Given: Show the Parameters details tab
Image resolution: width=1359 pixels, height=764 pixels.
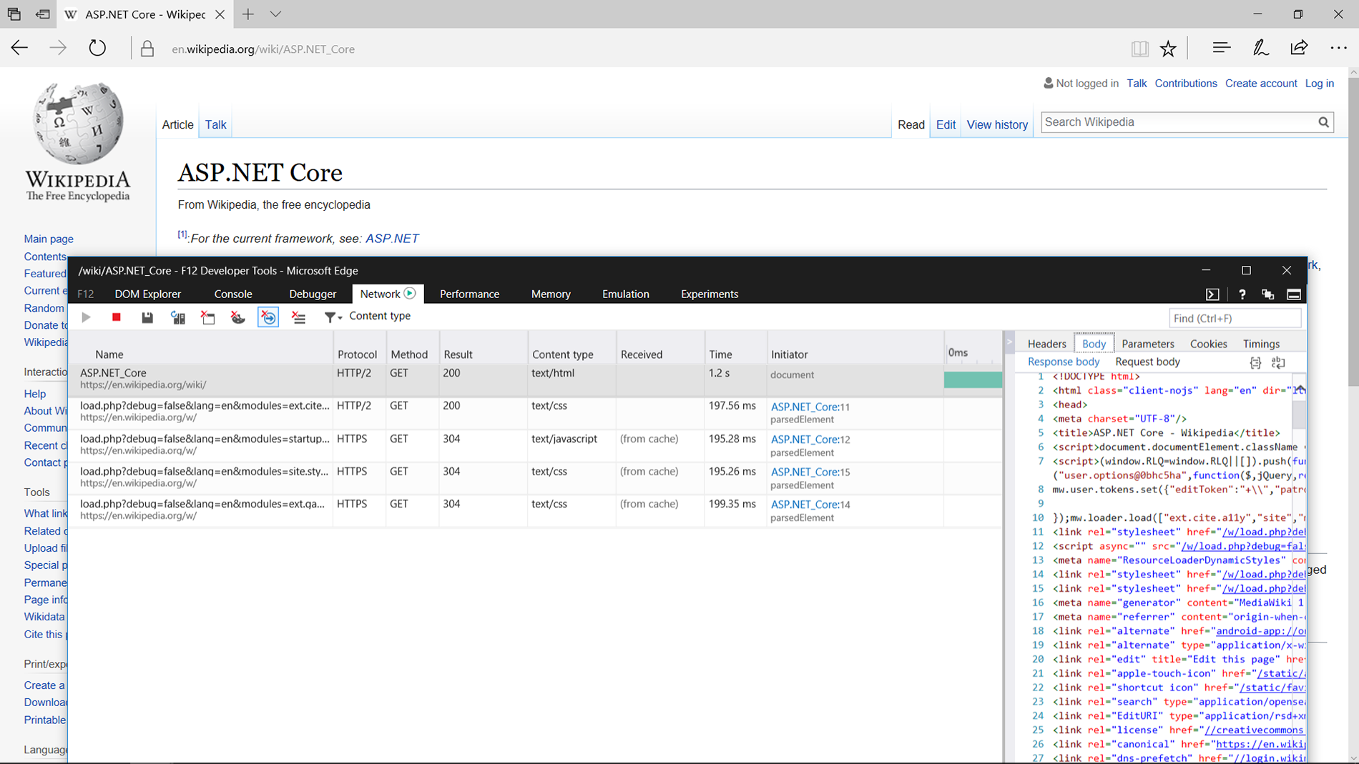Looking at the screenshot, I should [x=1148, y=344].
